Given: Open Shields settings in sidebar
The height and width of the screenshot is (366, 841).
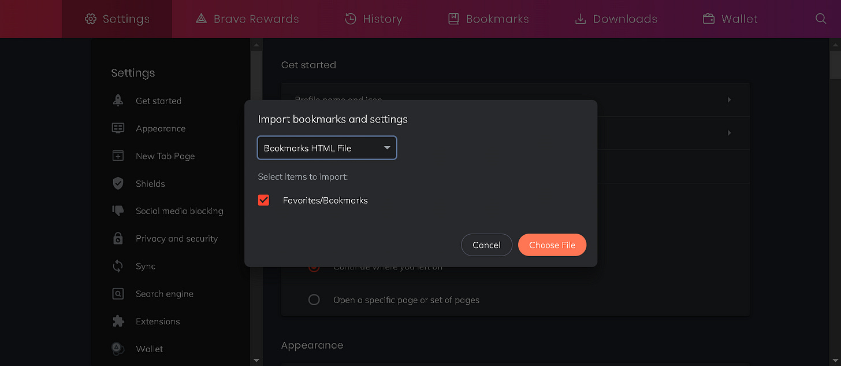Looking at the screenshot, I should click(x=150, y=183).
